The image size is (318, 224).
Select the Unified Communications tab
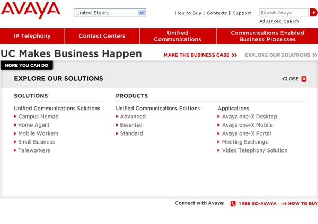pyautogui.click(x=178, y=36)
